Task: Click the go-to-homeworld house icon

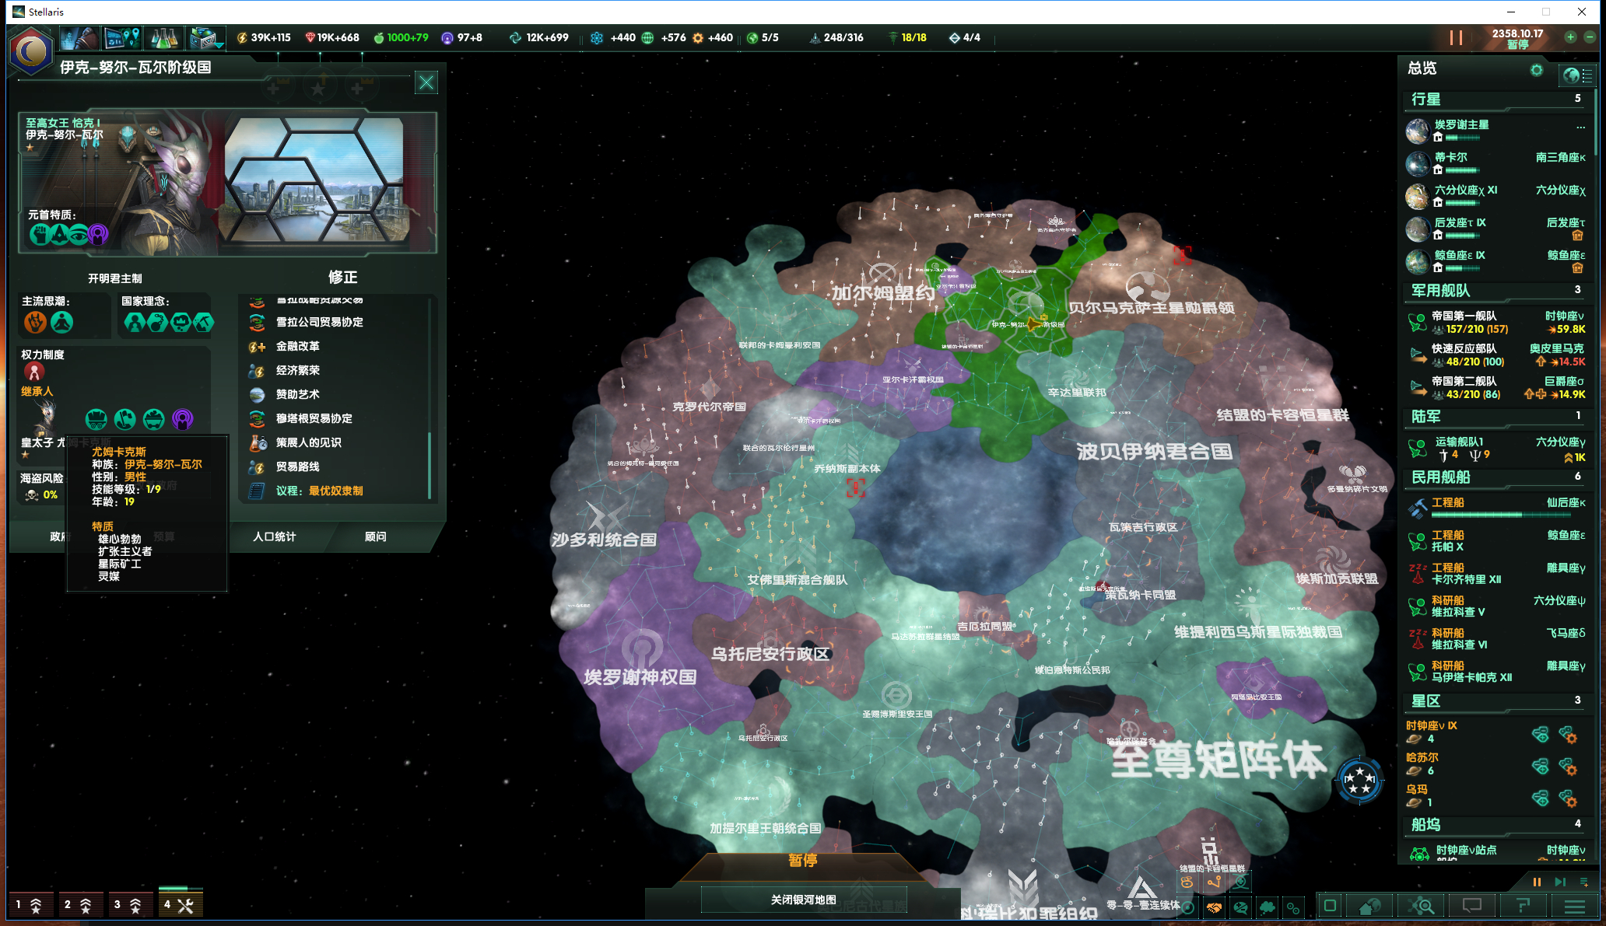Action: 1369,905
